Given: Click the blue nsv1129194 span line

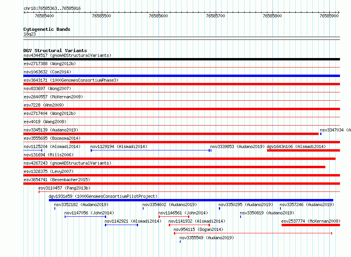Looking at the screenshot, I should pos(150,150).
